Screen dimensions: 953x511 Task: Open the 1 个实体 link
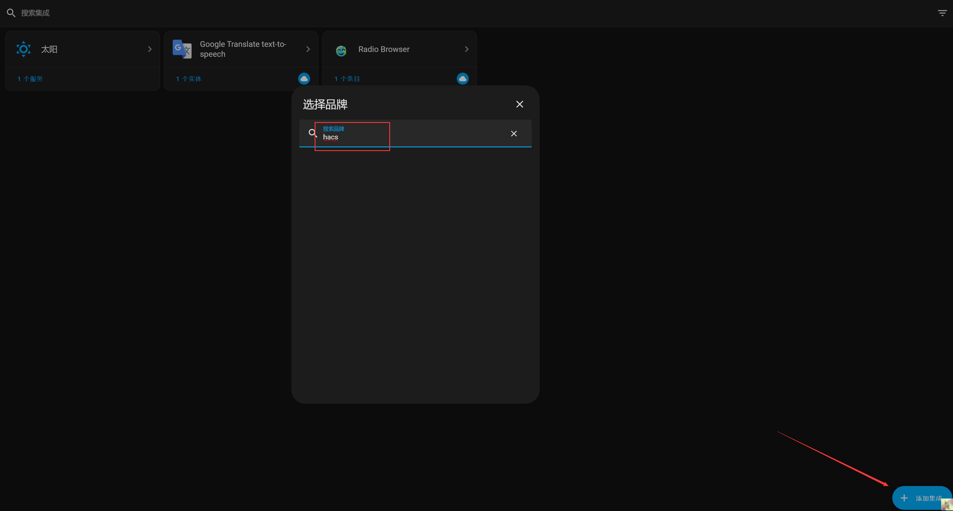[189, 79]
